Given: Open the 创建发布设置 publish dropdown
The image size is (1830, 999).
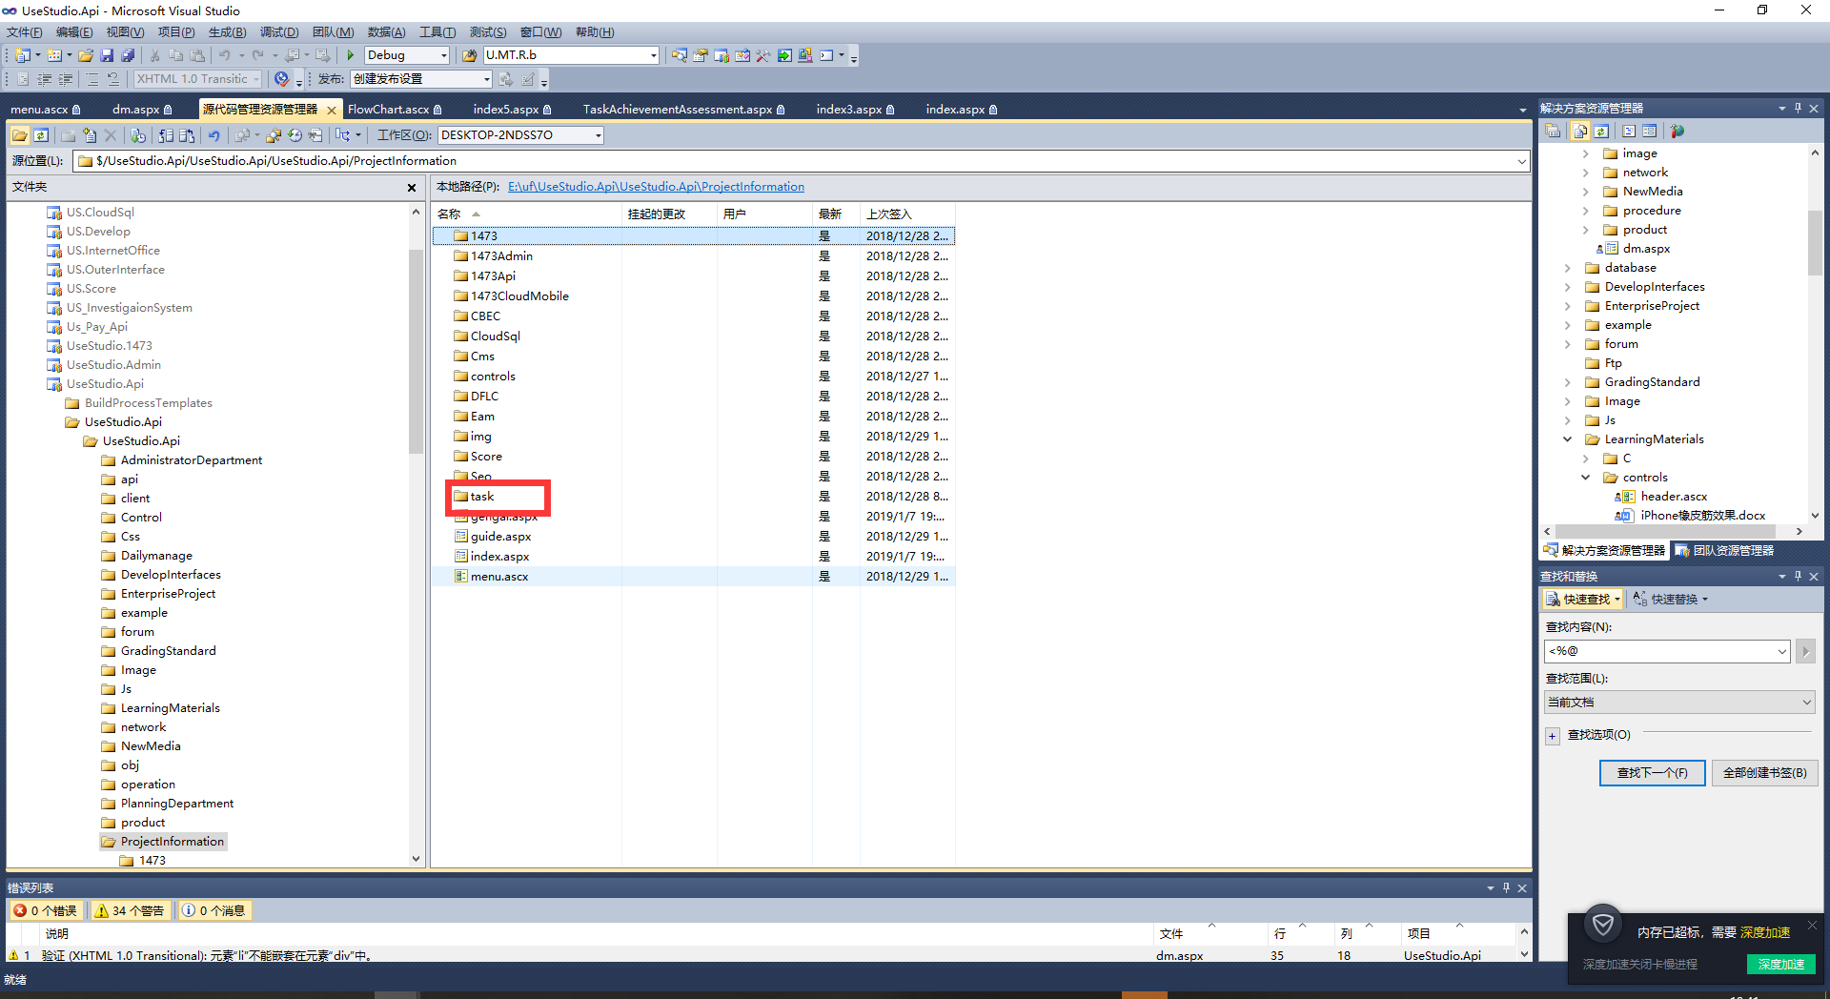Looking at the screenshot, I should 486,79.
